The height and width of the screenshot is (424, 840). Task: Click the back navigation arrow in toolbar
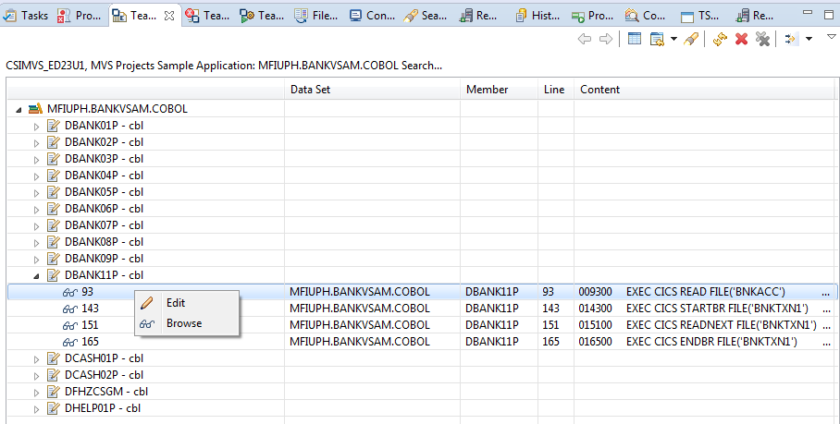[585, 39]
